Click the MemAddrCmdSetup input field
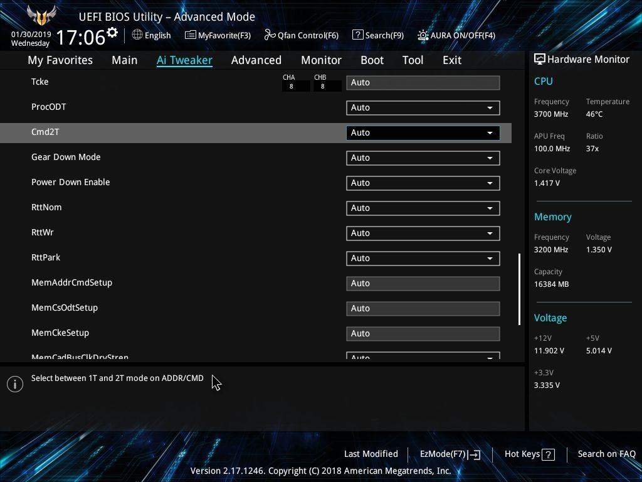The height and width of the screenshot is (482, 642). coord(423,283)
